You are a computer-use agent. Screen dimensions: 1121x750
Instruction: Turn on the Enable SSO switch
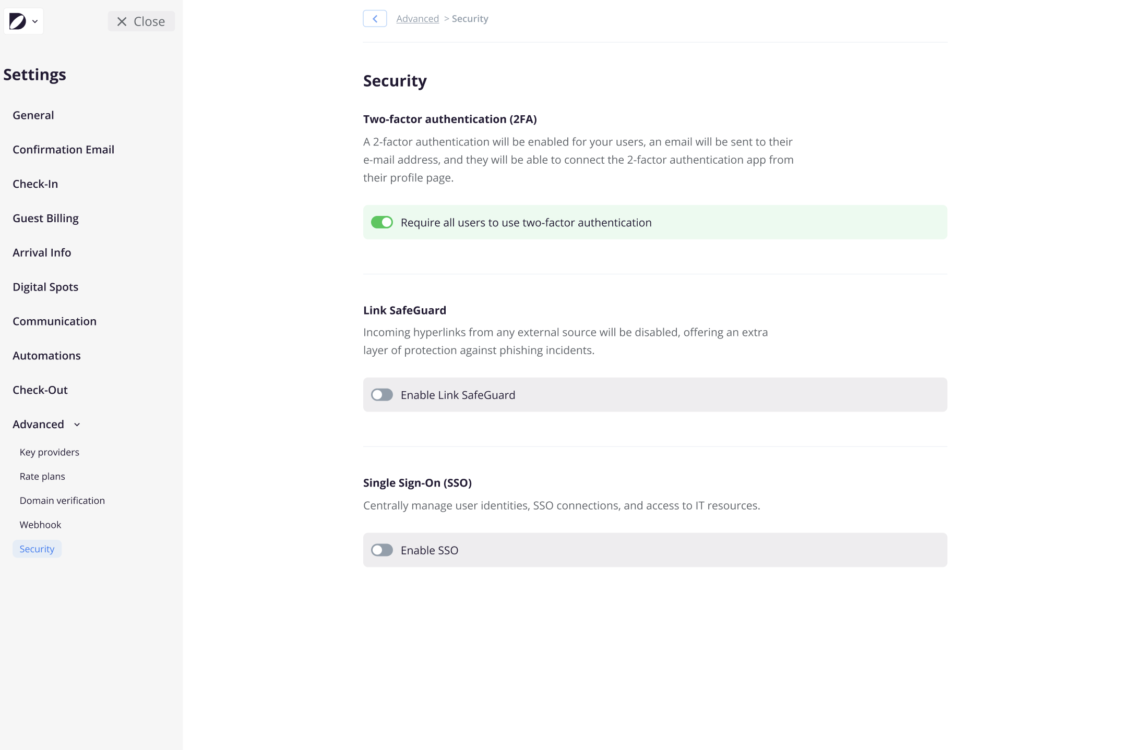(382, 550)
